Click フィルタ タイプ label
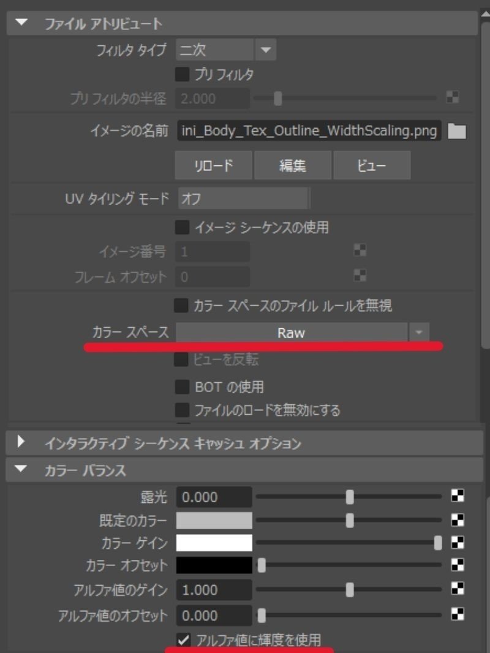The height and width of the screenshot is (653, 490). tap(131, 50)
